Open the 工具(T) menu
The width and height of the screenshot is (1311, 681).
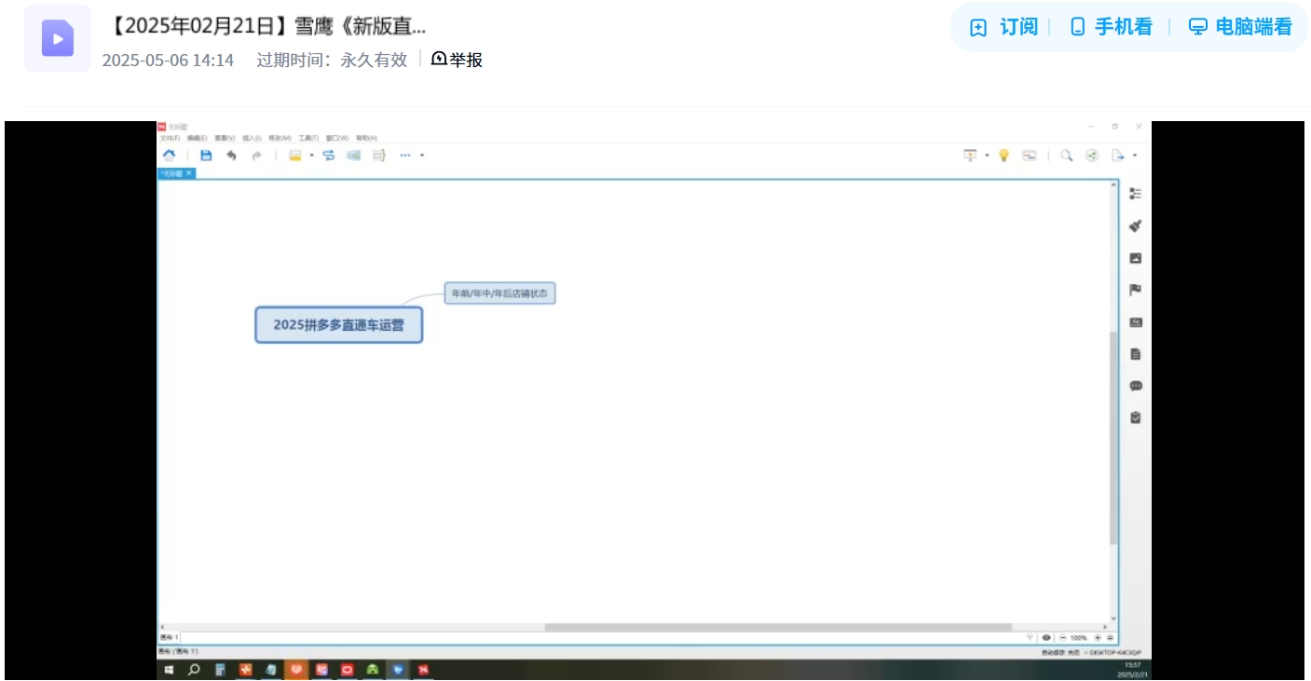[x=308, y=138]
